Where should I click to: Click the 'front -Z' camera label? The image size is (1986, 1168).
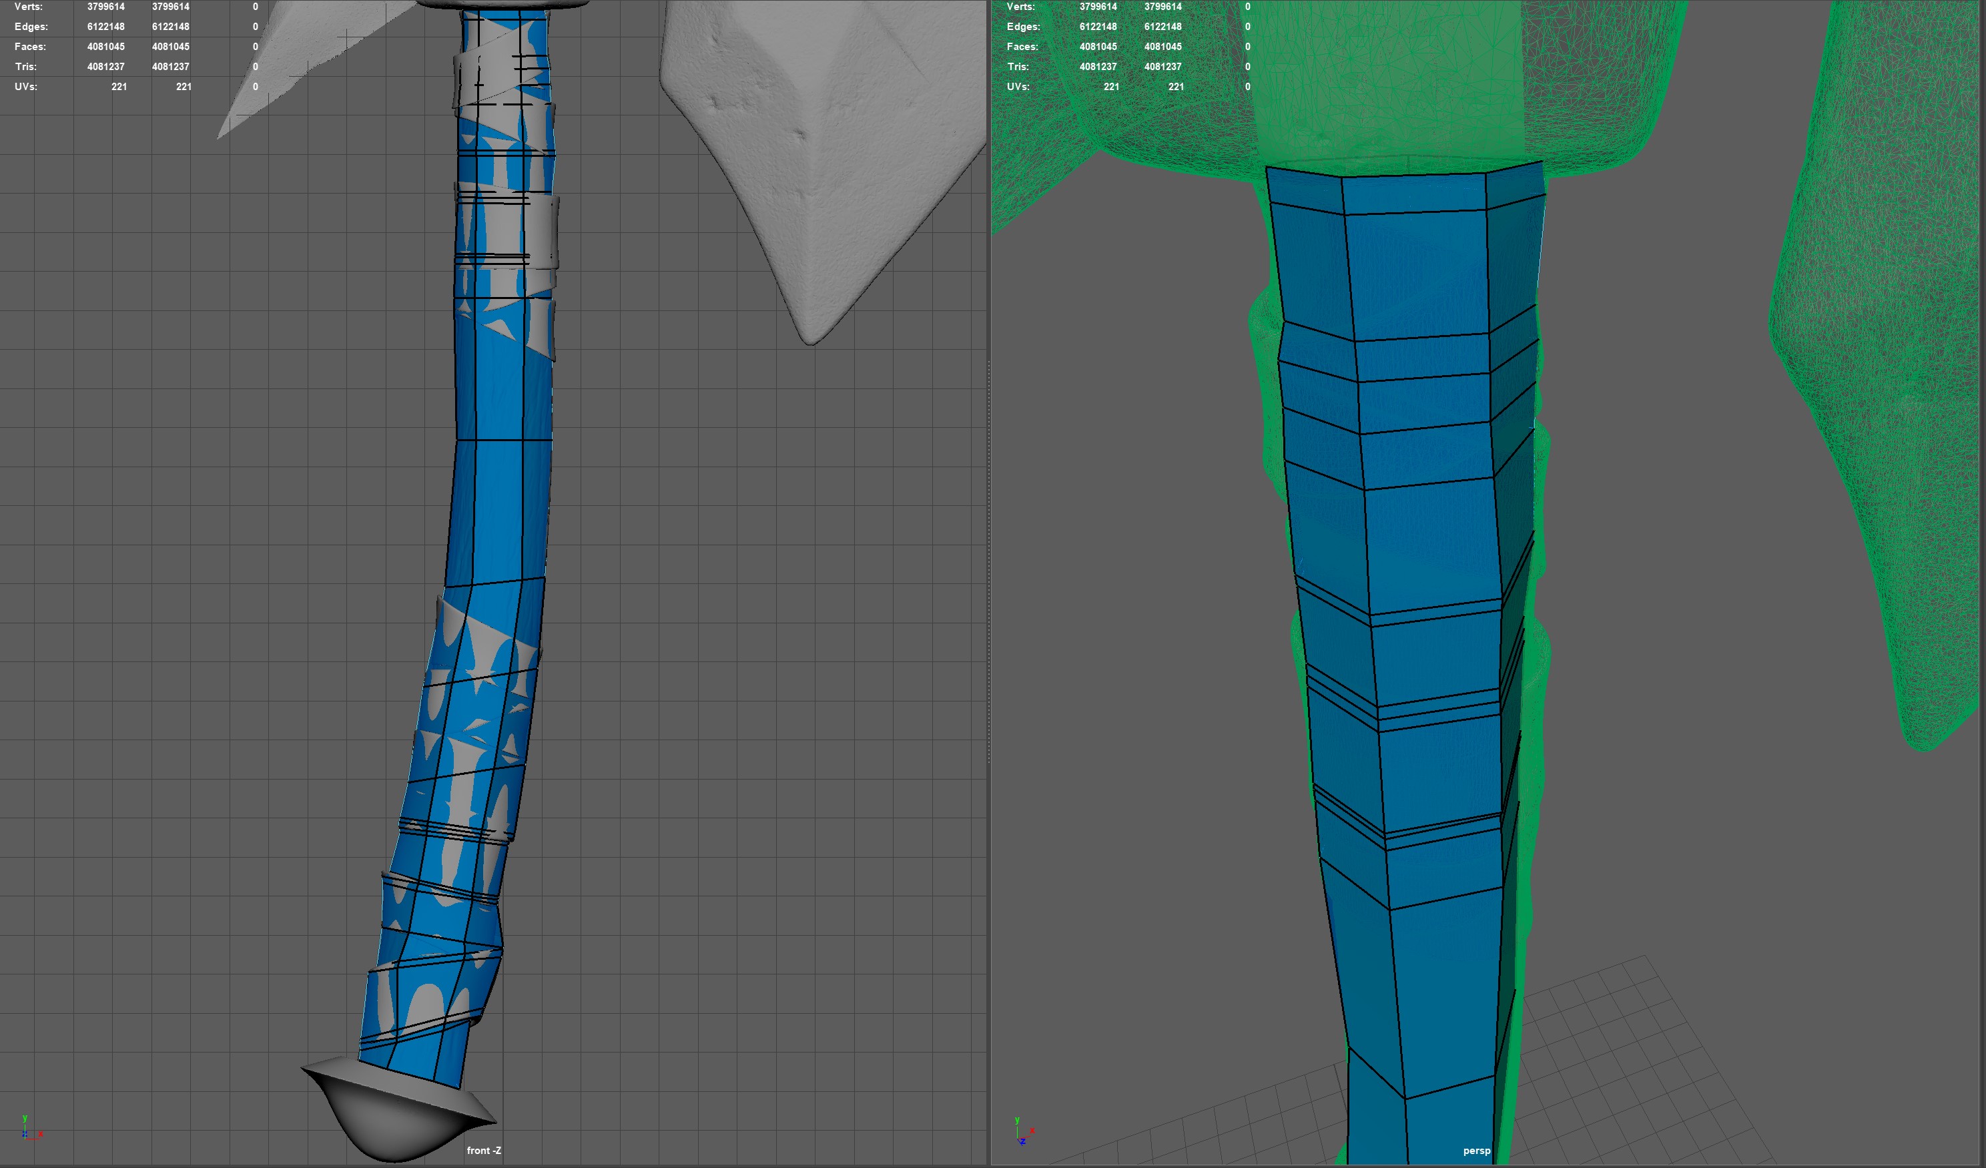[x=483, y=1151]
